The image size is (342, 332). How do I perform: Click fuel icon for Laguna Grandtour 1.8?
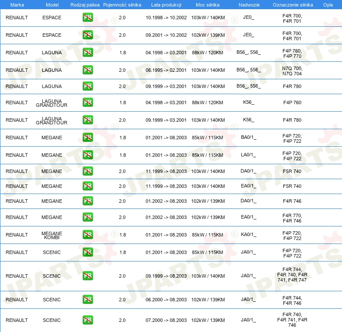[x=87, y=102]
